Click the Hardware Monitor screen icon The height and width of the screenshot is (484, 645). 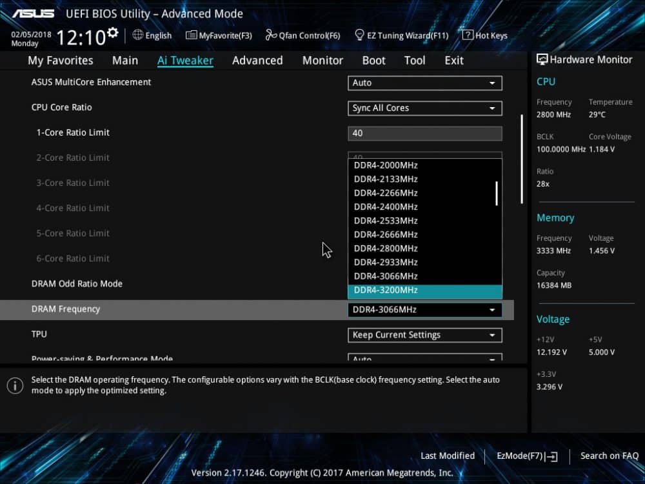[542, 59]
